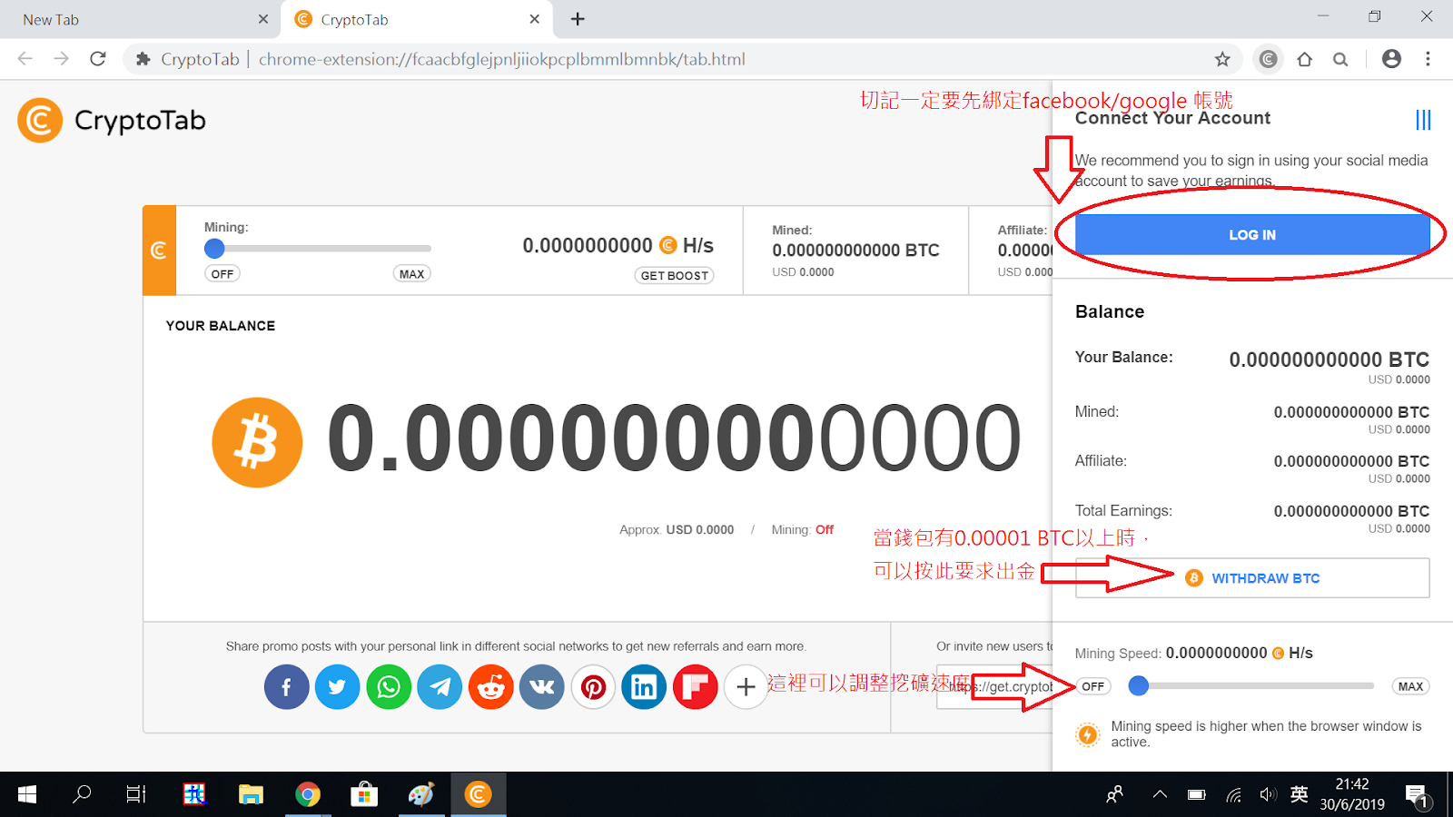Click the CryptoTab wordmark in page header
1453x817 pixels.
(x=140, y=121)
